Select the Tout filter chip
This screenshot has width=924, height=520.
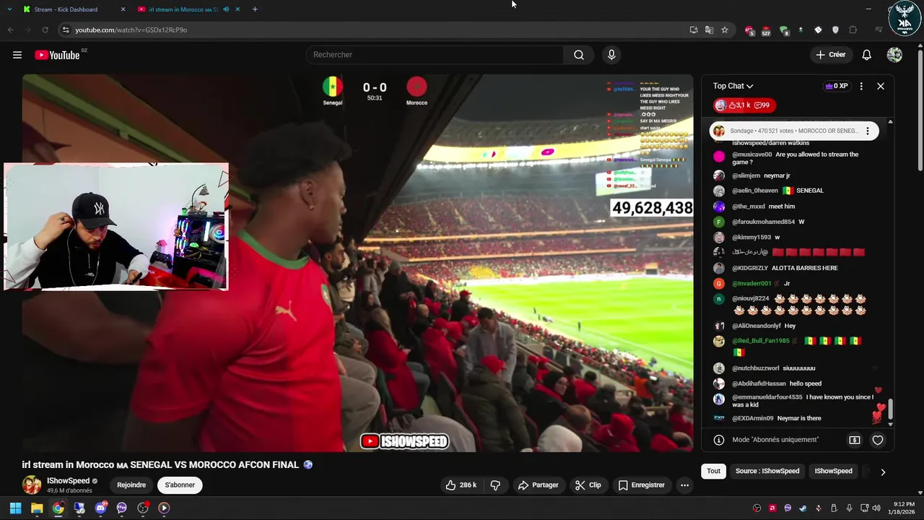tap(713, 471)
